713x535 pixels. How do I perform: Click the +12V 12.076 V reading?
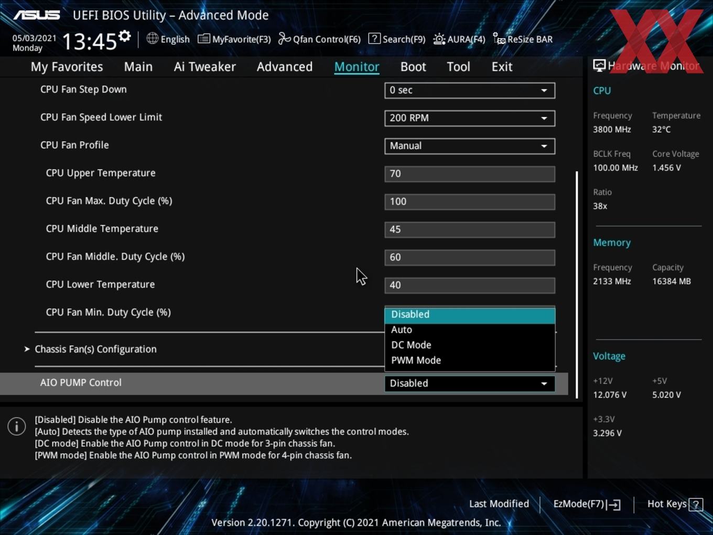coord(610,395)
